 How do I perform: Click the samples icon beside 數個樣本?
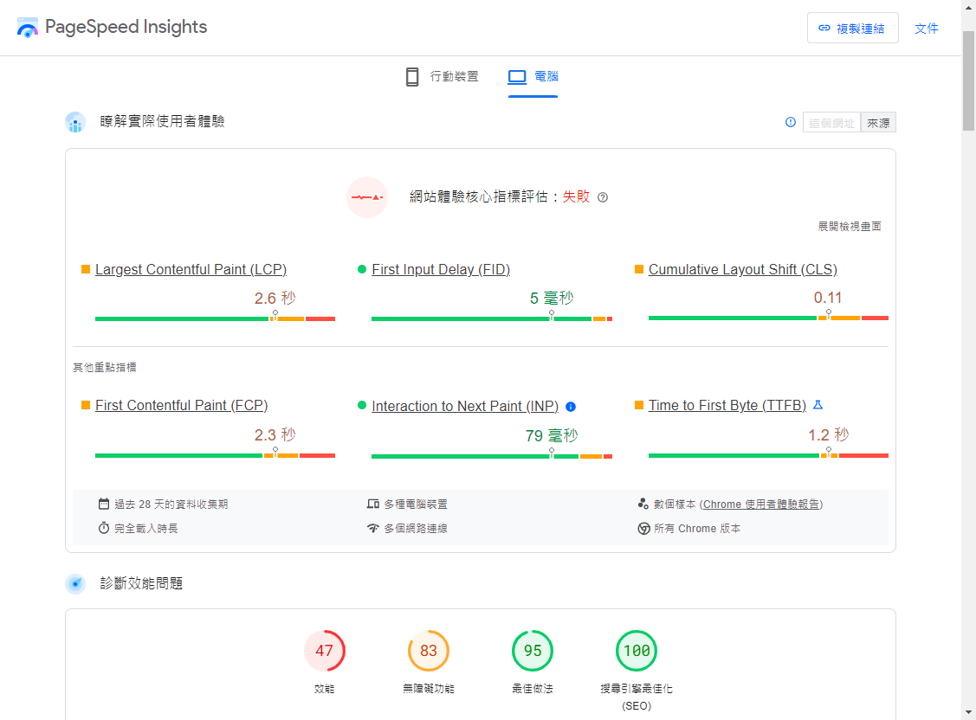pos(643,504)
